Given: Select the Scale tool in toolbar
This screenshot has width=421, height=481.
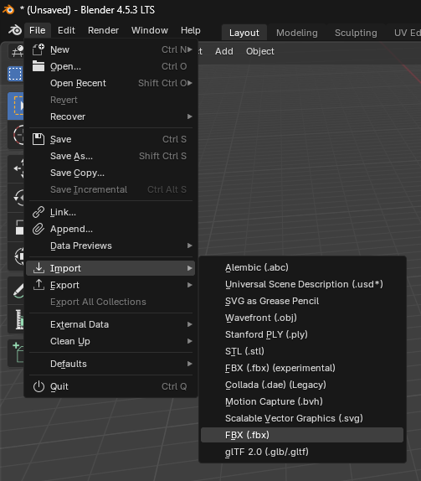Looking at the screenshot, I should click(17, 227).
